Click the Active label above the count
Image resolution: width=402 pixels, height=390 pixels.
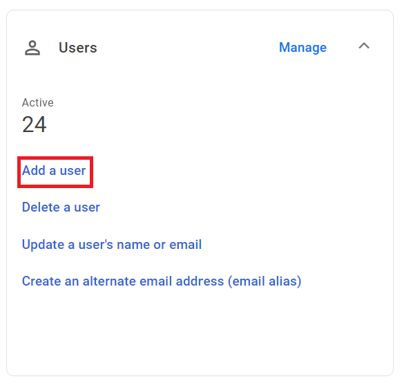pyautogui.click(x=38, y=102)
